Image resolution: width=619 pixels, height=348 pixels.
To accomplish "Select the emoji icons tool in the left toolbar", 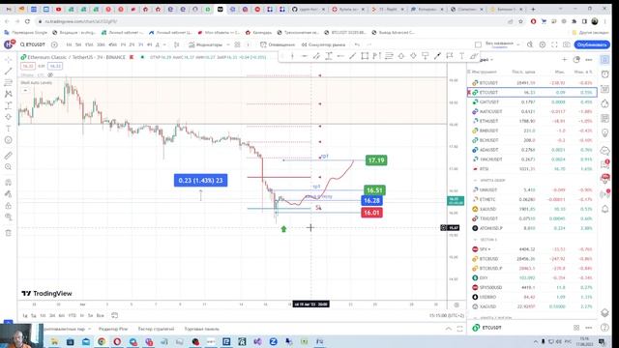I will (9, 140).
